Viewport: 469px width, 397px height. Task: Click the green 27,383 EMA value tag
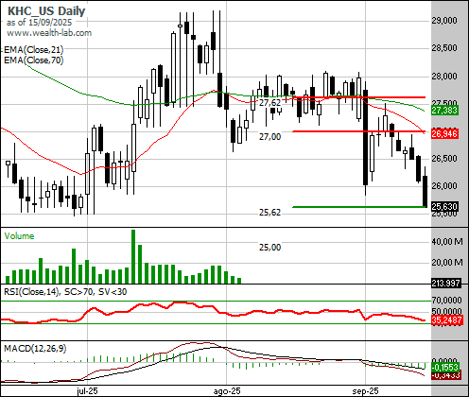tap(444, 111)
